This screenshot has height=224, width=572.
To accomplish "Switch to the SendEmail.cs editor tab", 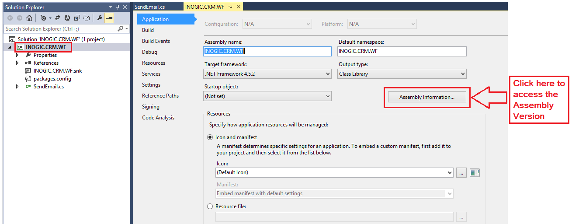I will click(150, 7).
